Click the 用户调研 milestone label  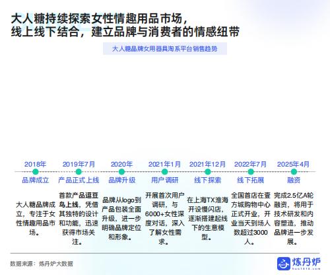pos(164,180)
